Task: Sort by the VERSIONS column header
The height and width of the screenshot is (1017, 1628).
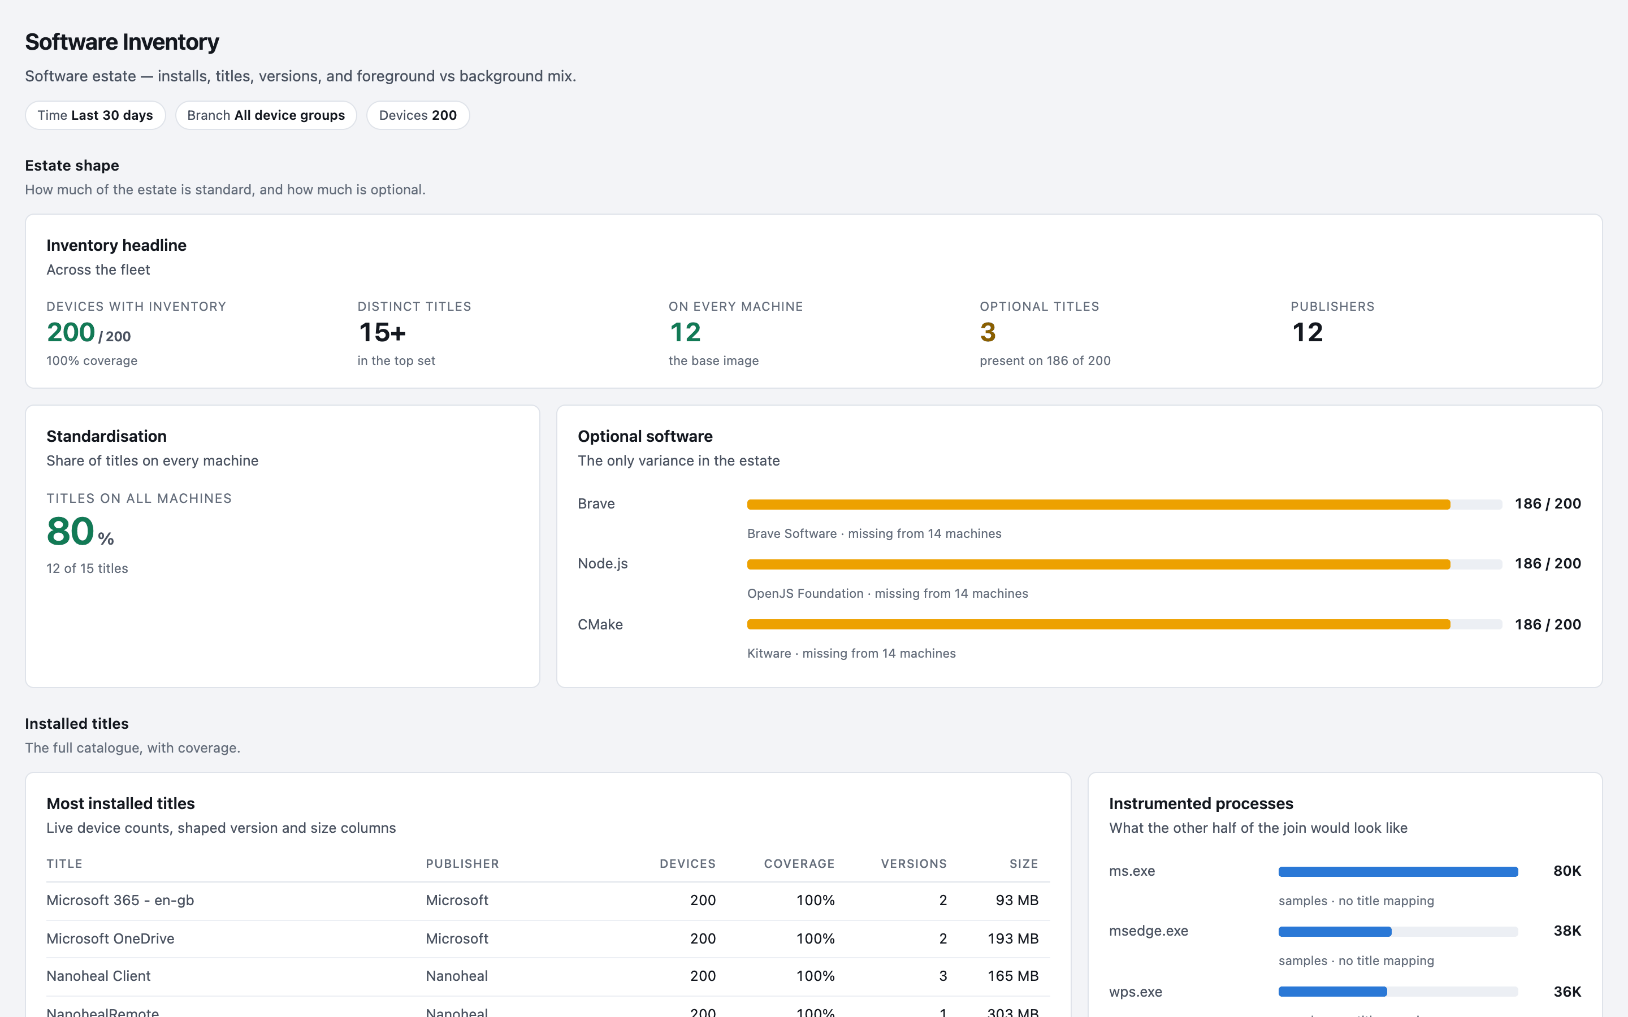Action: (x=913, y=864)
